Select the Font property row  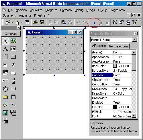click(111, 116)
